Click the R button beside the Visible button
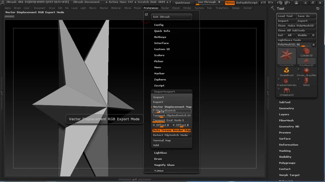Image resolution: width=325 pixels, height=182 pixels. tap(313, 35)
